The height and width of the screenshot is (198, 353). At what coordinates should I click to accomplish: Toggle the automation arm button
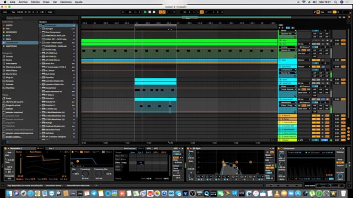(x=164, y=12)
